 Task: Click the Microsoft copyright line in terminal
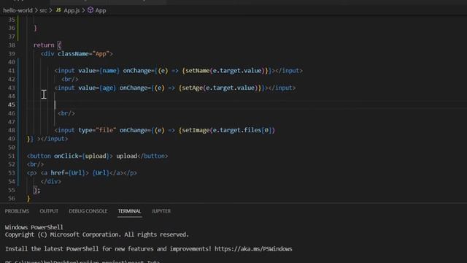(x=97, y=235)
